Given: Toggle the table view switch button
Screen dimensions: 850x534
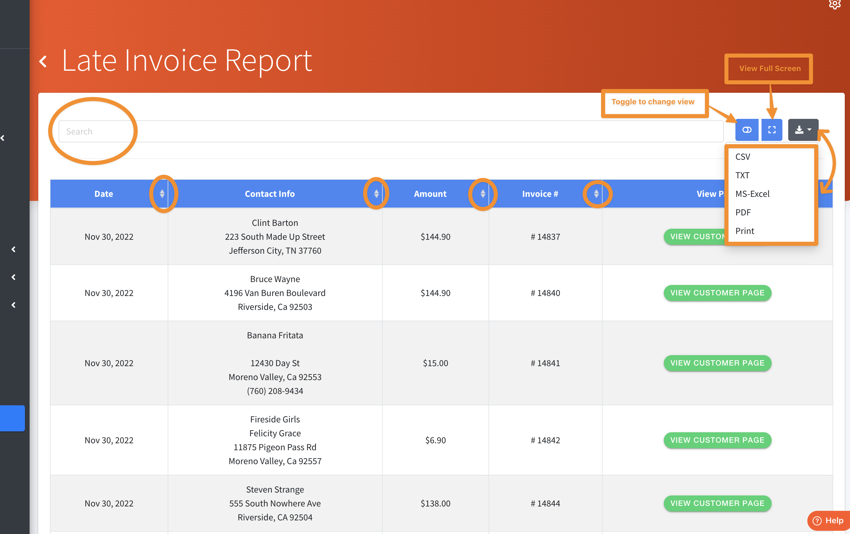Looking at the screenshot, I should [746, 130].
